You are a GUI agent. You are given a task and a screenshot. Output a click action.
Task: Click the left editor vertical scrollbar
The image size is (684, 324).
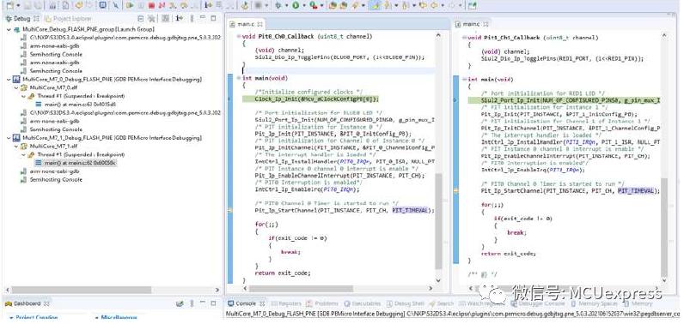(438, 221)
